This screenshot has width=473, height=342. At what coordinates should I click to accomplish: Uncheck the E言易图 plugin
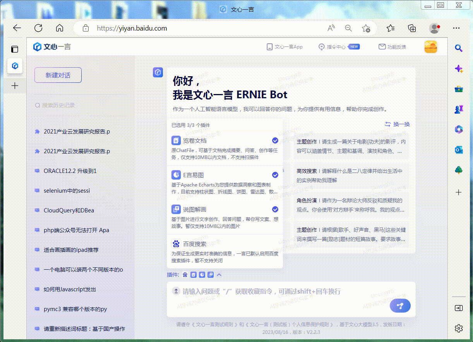pyautogui.click(x=275, y=175)
